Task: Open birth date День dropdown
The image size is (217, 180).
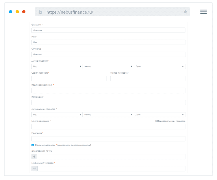Action: [159, 66]
